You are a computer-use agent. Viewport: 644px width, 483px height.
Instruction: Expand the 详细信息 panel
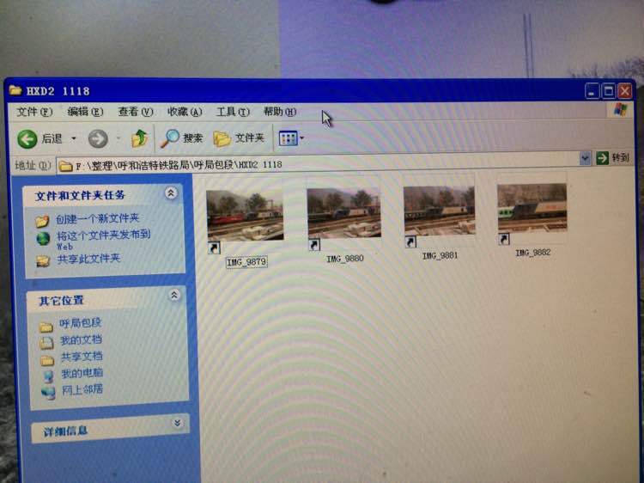coord(178,423)
